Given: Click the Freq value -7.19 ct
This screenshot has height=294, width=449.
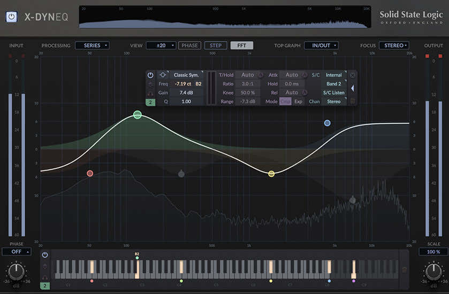Looking at the screenshot, I should point(183,84).
